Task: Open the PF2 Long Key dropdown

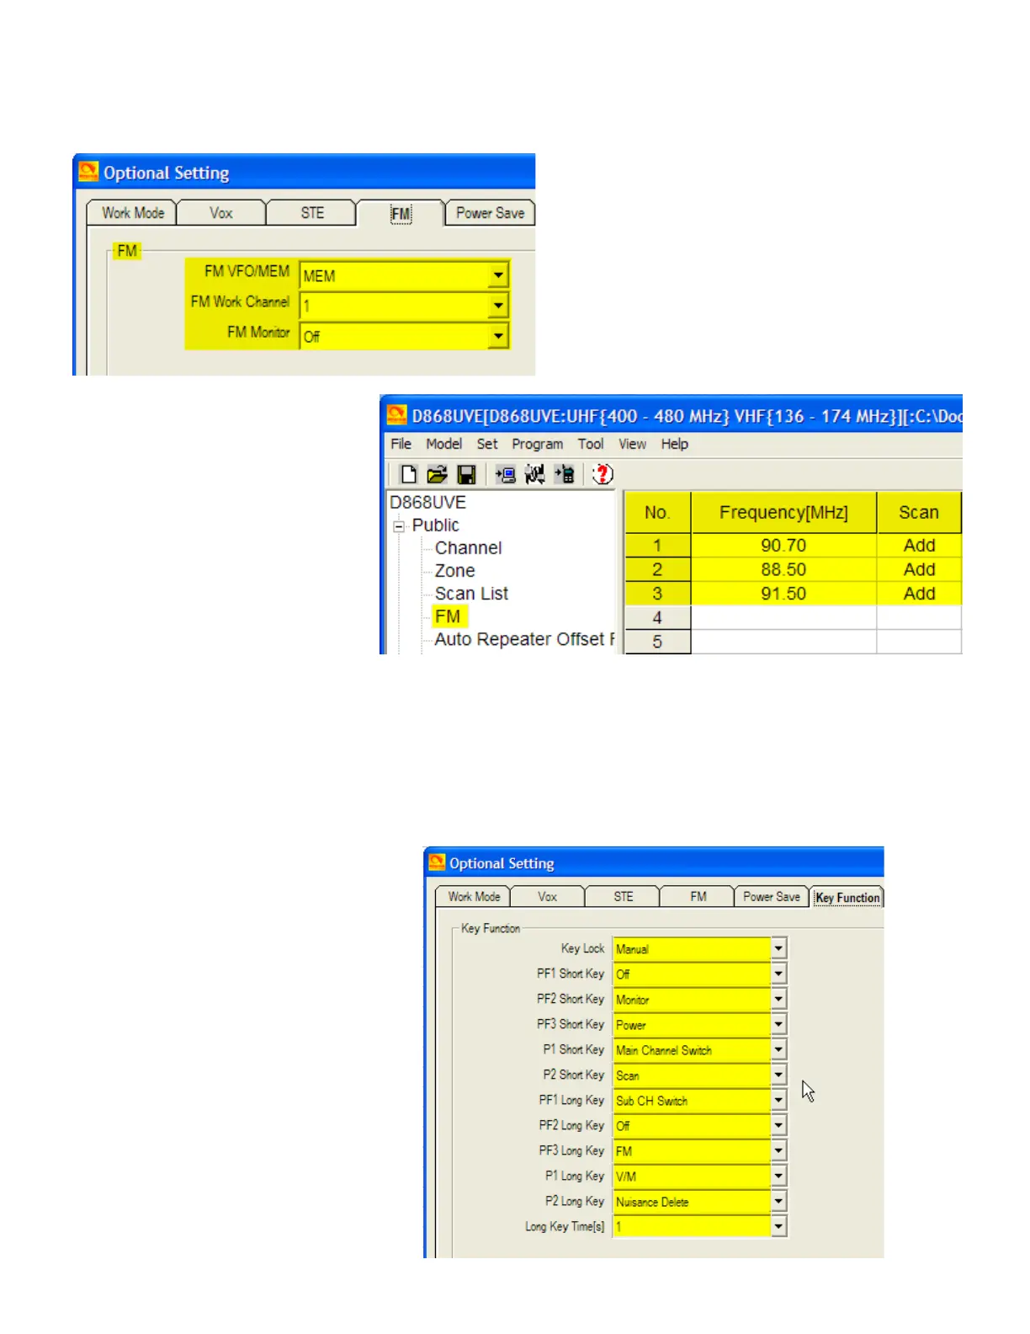Action: [x=778, y=1125]
